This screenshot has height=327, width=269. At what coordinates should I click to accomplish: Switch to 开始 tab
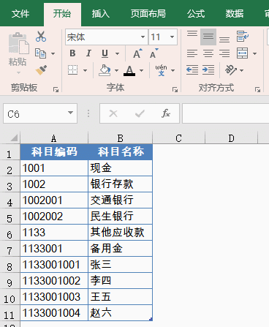[62, 14]
